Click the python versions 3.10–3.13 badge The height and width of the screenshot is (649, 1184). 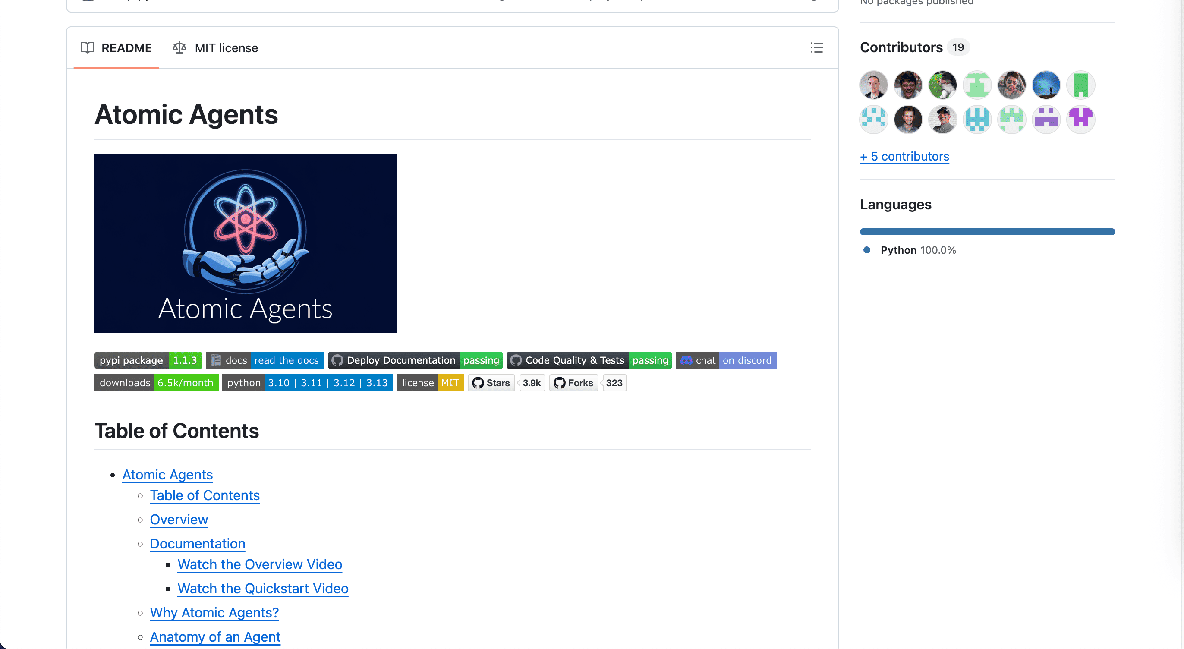[x=308, y=383]
